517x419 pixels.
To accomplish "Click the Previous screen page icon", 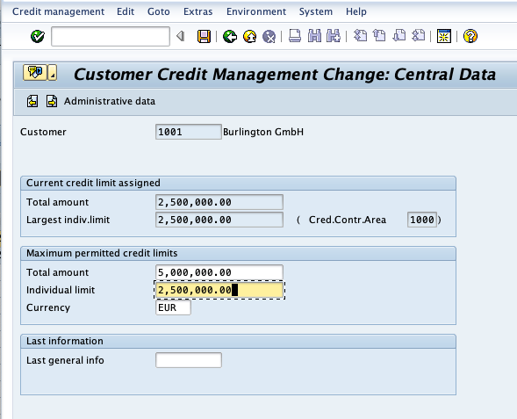I will tap(32, 101).
